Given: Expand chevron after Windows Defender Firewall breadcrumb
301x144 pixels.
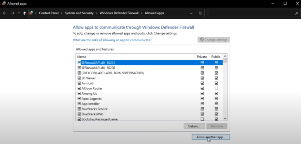Looking at the screenshot, I should (142, 13).
